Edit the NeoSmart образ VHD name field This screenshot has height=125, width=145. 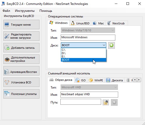click(89, 94)
